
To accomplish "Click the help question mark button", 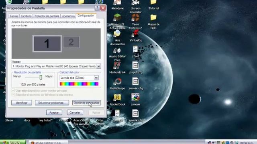I will point(97,8).
